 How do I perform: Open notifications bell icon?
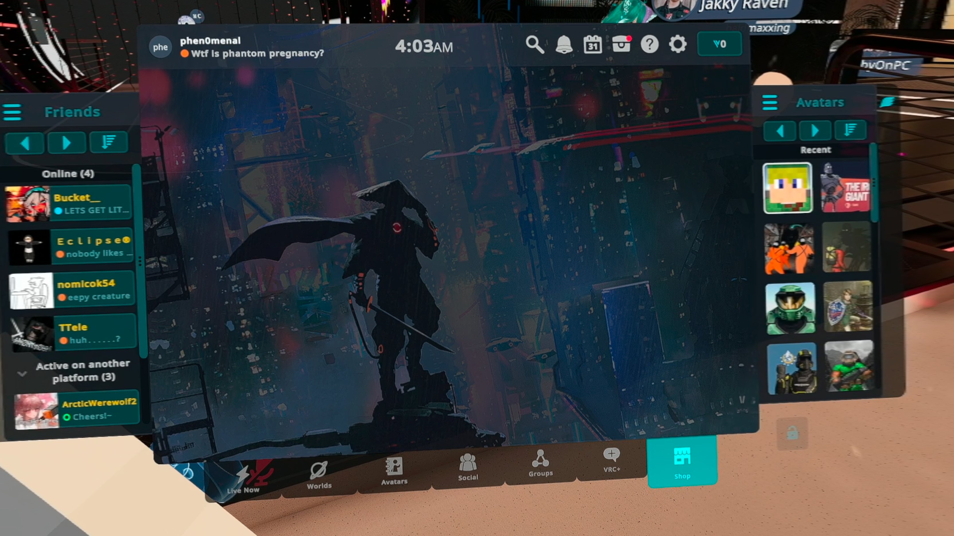[x=564, y=45]
